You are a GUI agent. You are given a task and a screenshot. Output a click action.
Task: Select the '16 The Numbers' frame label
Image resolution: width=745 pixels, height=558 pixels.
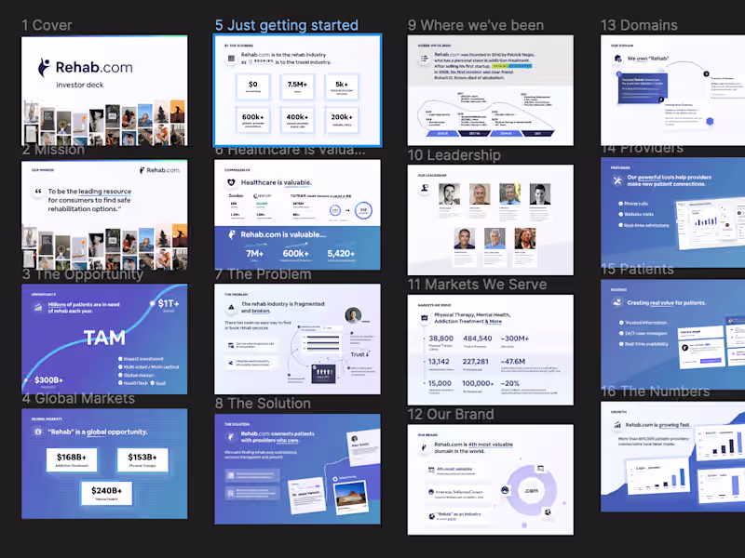pos(656,392)
